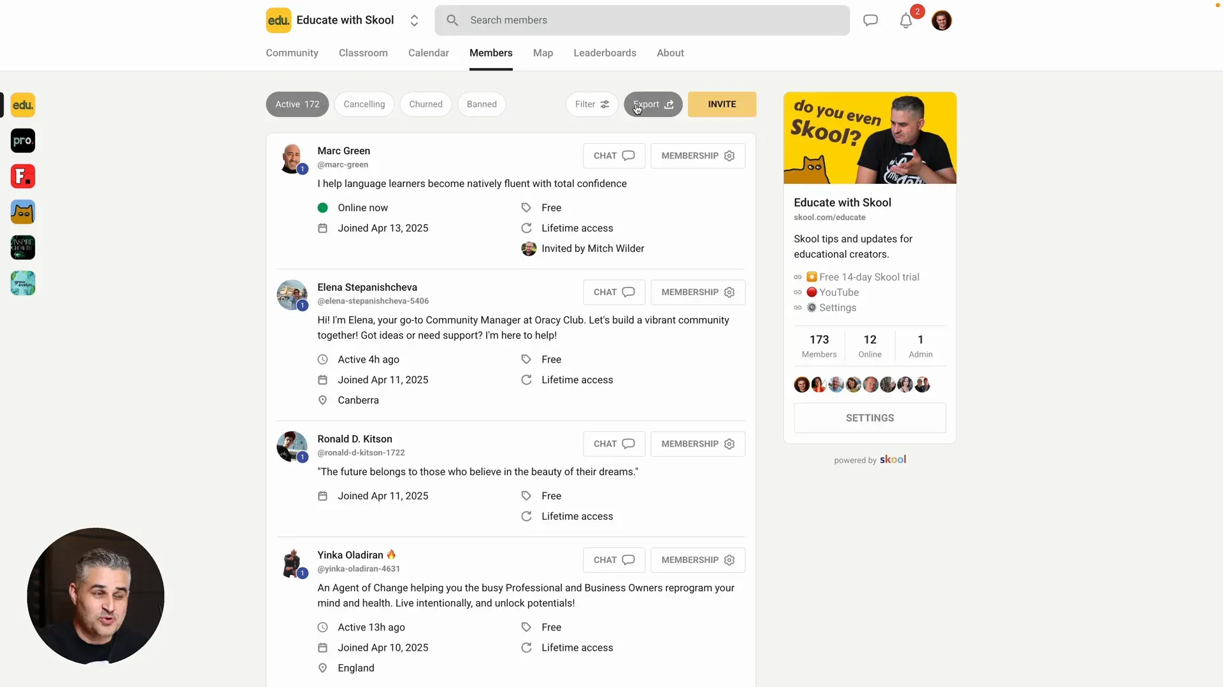Open the Map tab
1223x687 pixels.
point(543,53)
